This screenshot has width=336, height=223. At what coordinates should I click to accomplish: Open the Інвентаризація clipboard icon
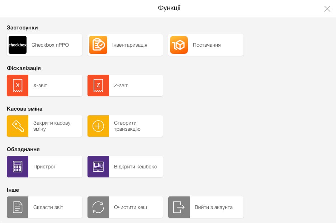tap(98, 45)
